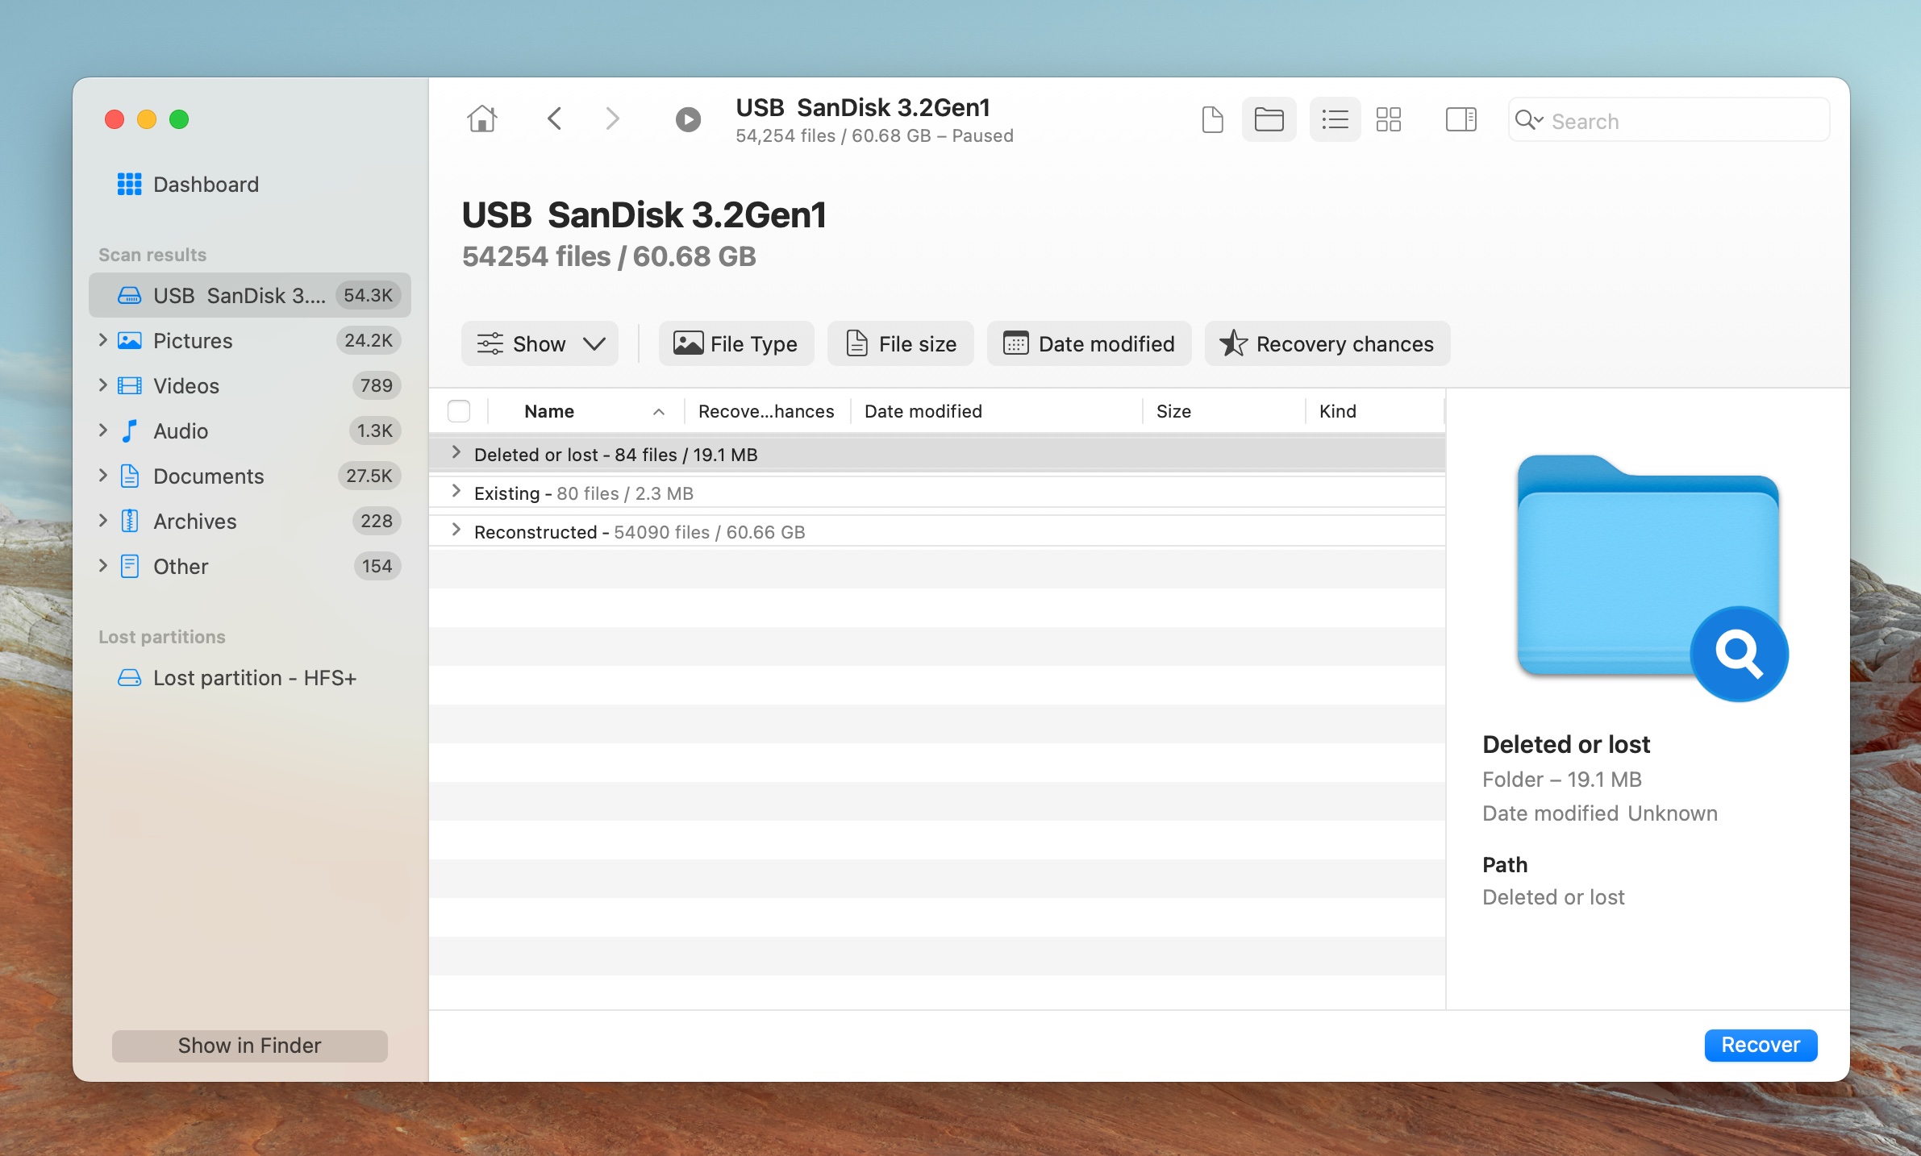Click the Audio category icon
This screenshot has width=1921, height=1156.
tap(129, 430)
